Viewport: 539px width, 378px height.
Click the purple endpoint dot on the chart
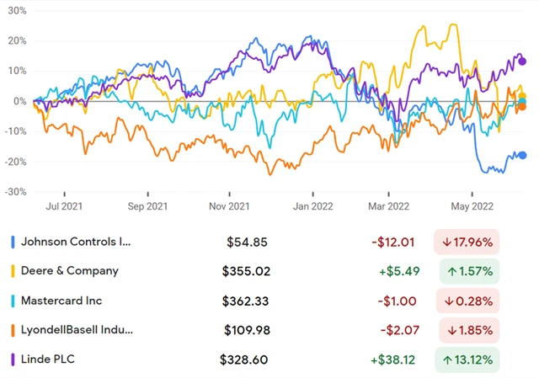[522, 61]
